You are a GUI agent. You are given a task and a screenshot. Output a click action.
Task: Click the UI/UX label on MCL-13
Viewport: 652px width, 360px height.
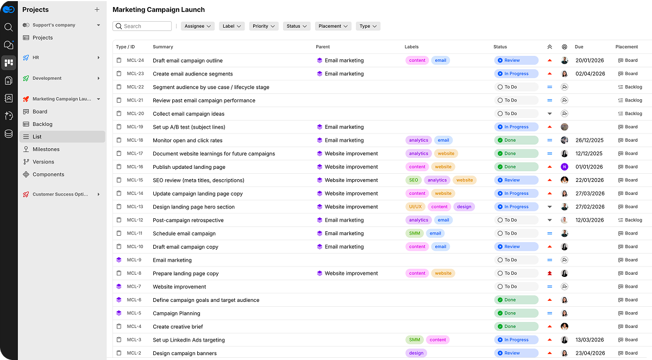(415, 207)
